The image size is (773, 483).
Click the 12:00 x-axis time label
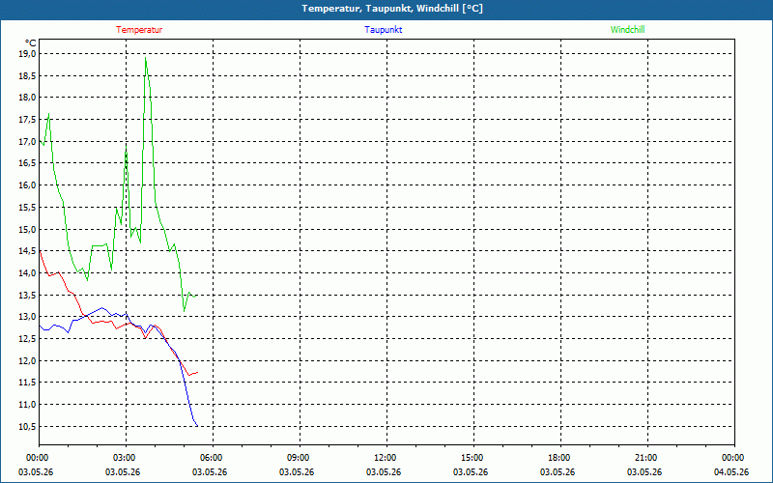pos(386,458)
